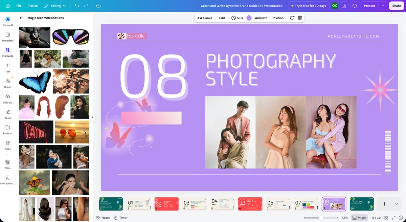Insert the orange monarch butterfly photo
Screen dimensions: 406x222
tap(35, 182)
